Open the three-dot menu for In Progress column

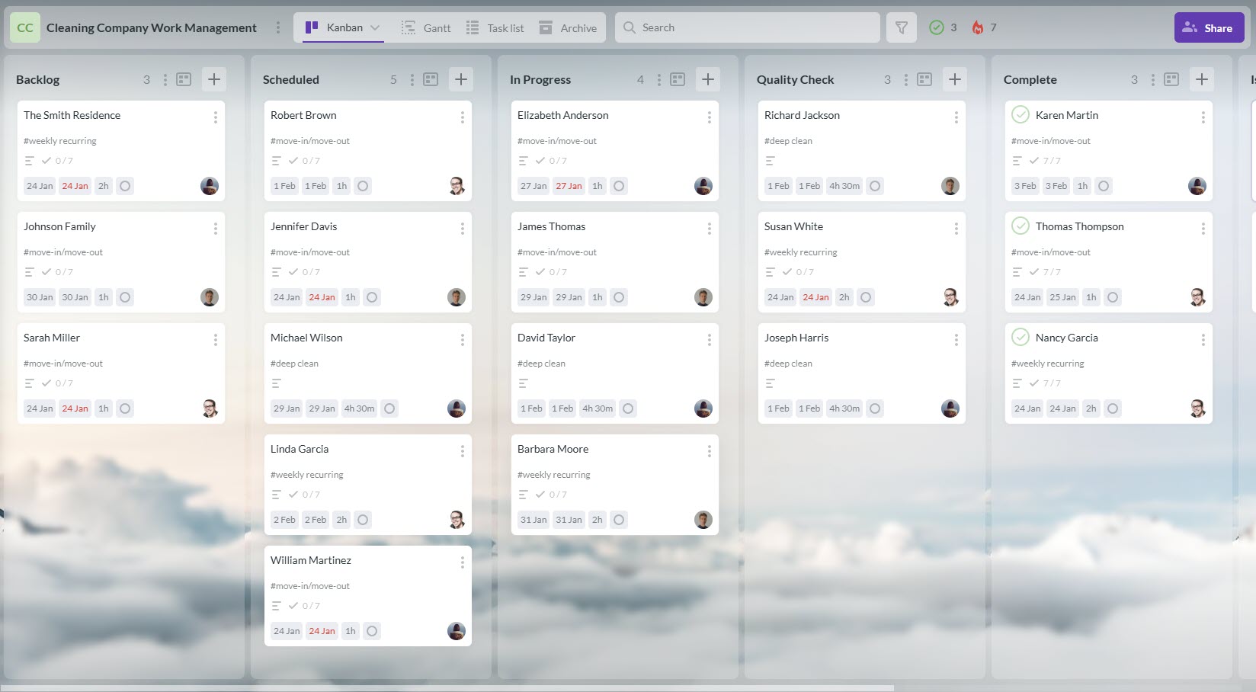coord(658,78)
